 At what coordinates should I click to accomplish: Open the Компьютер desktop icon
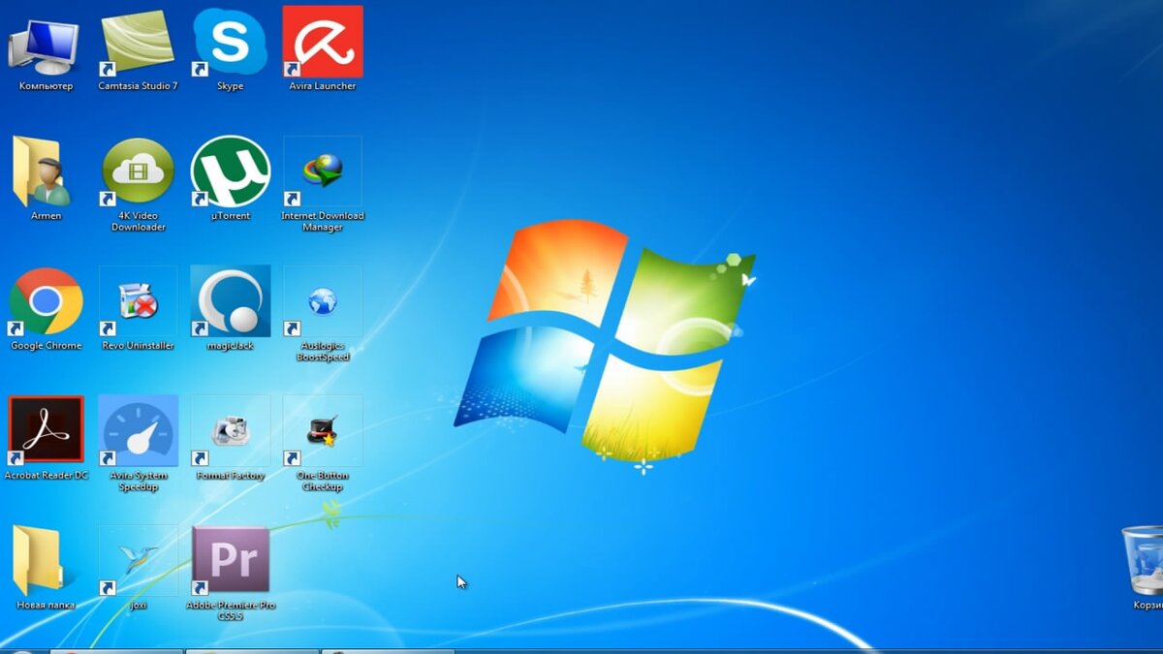(x=44, y=47)
